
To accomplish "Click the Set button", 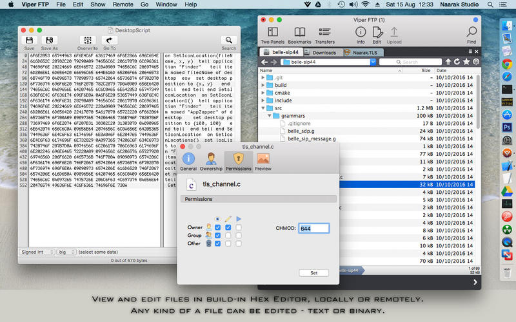I will pos(314,272).
